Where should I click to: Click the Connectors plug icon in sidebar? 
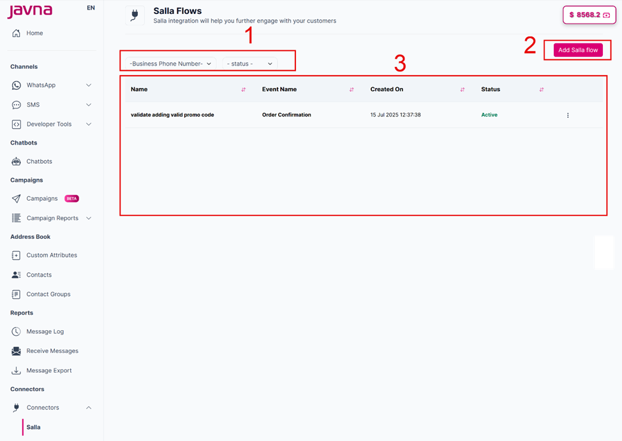(16, 408)
